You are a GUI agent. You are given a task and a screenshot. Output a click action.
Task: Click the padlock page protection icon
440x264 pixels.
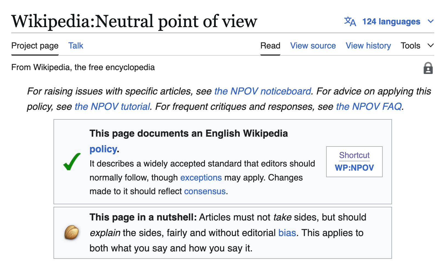(428, 68)
